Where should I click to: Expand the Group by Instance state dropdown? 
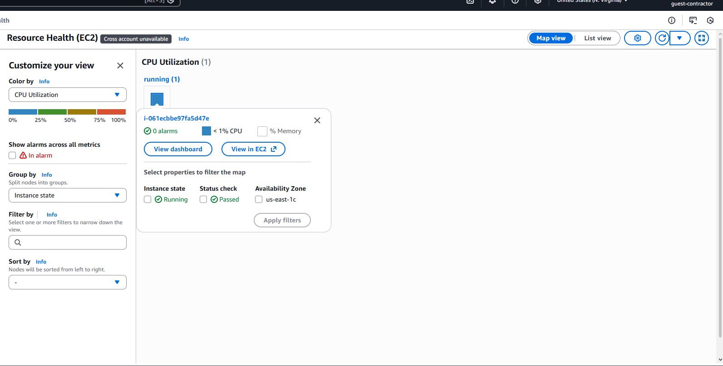click(68, 195)
